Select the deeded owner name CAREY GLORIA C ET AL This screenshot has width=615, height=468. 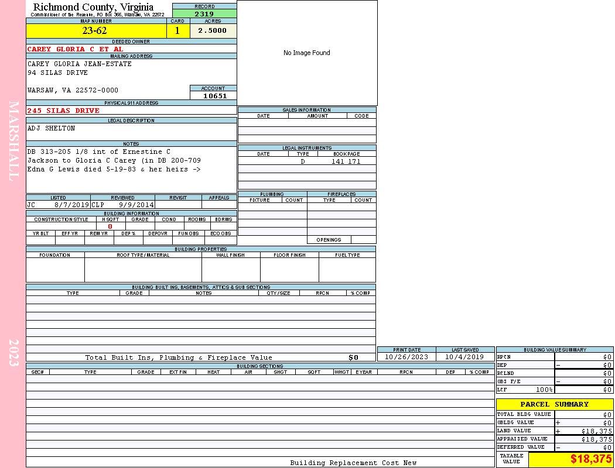pos(75,49)
